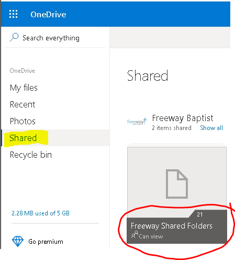This screenshot has width=235, height=260.
Task: Click the OneDrive header title
Action: (x=48, y=15)
